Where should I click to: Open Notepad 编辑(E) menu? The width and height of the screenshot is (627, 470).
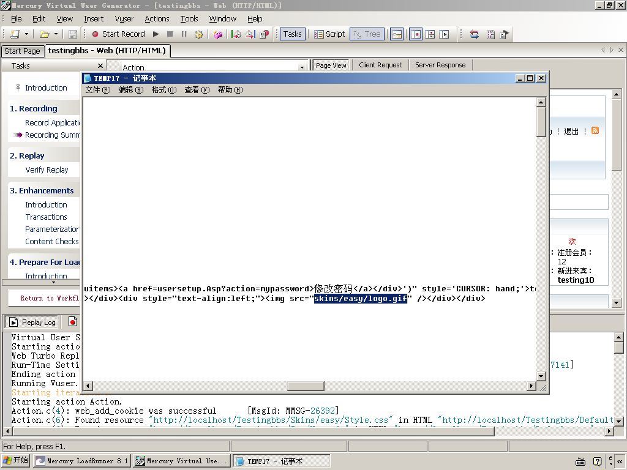131,90
